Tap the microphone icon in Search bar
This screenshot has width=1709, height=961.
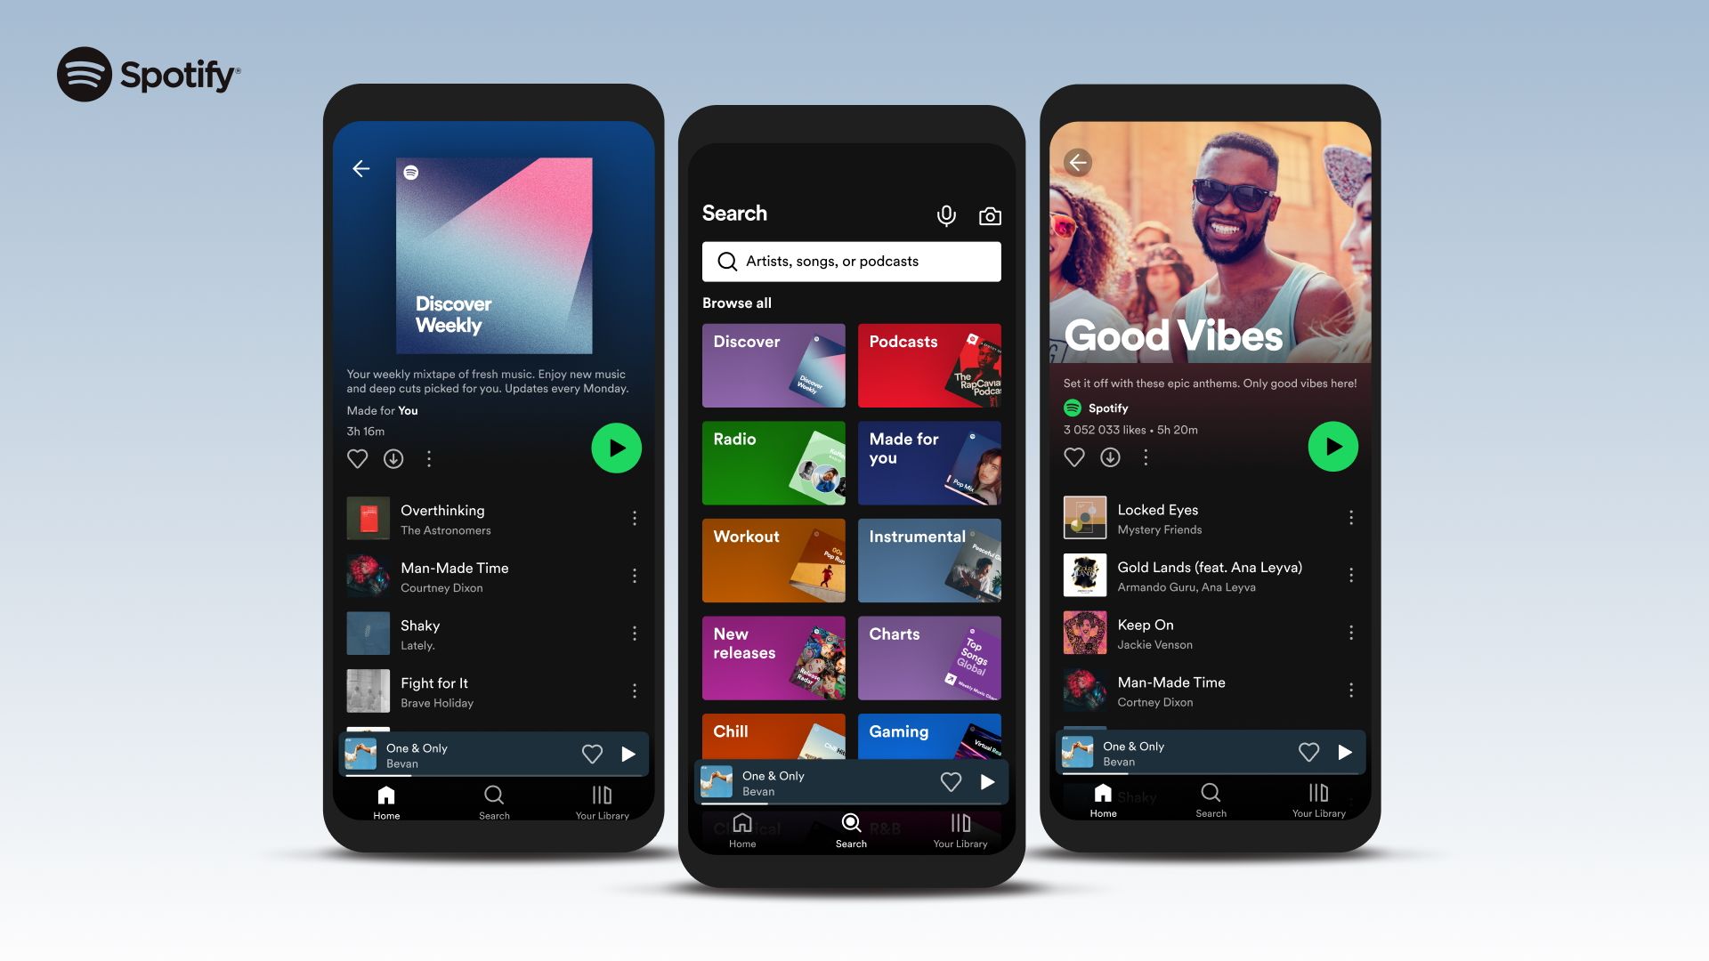click(x=946, y=214)
